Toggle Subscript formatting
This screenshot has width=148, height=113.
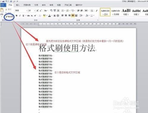click(x=32, y=16)
